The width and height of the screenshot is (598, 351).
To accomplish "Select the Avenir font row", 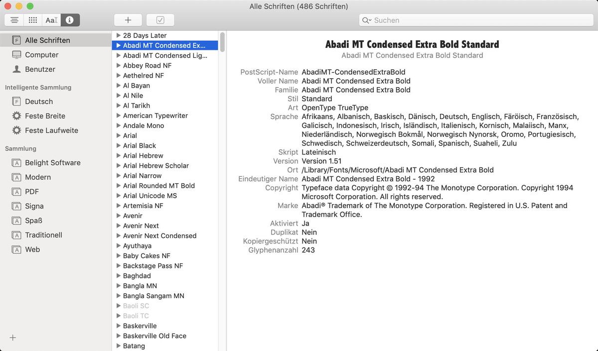I will pyautogui.click(x=165, y=216).
